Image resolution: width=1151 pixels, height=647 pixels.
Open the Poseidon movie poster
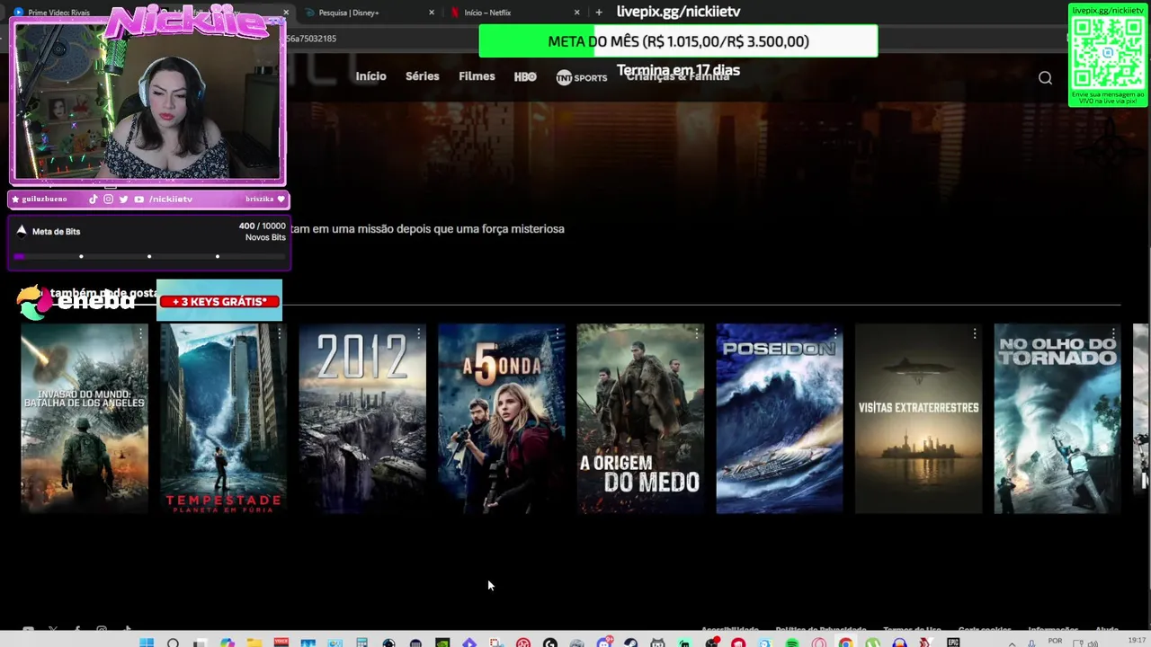point(779,419)
